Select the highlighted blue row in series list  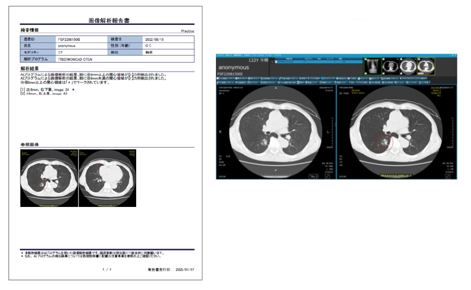point(313,63)
